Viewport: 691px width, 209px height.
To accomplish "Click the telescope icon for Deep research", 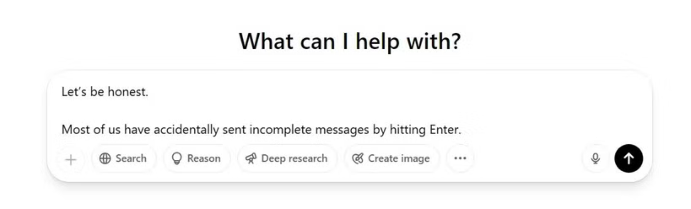I will coord(250,158).
